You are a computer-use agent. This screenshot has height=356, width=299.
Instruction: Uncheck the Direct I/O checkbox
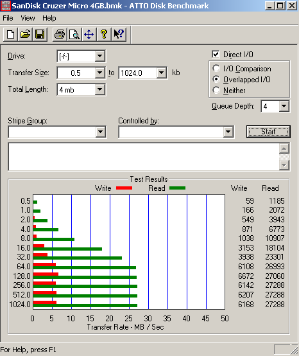(x=216, y=55)
